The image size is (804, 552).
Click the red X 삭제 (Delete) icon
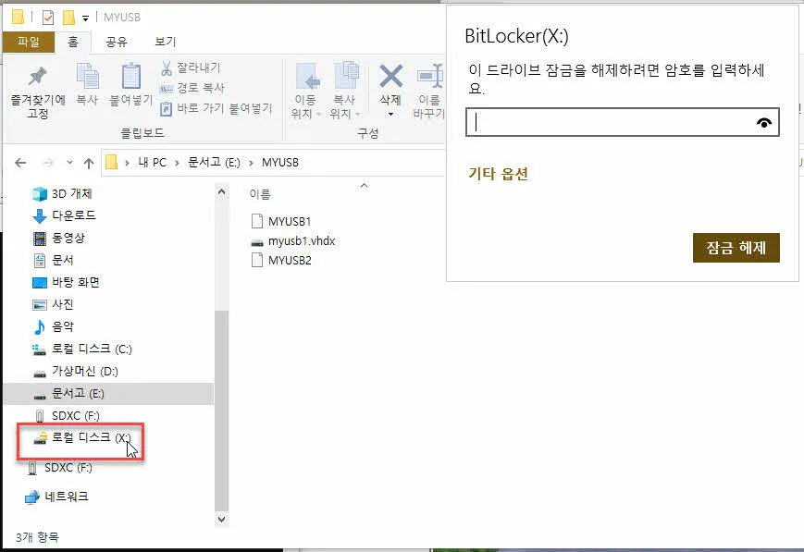click(390, 77)
